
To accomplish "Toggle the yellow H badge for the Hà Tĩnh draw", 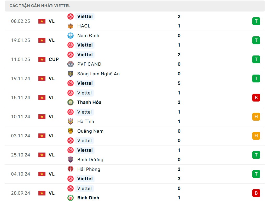I will tap(256, 117).
